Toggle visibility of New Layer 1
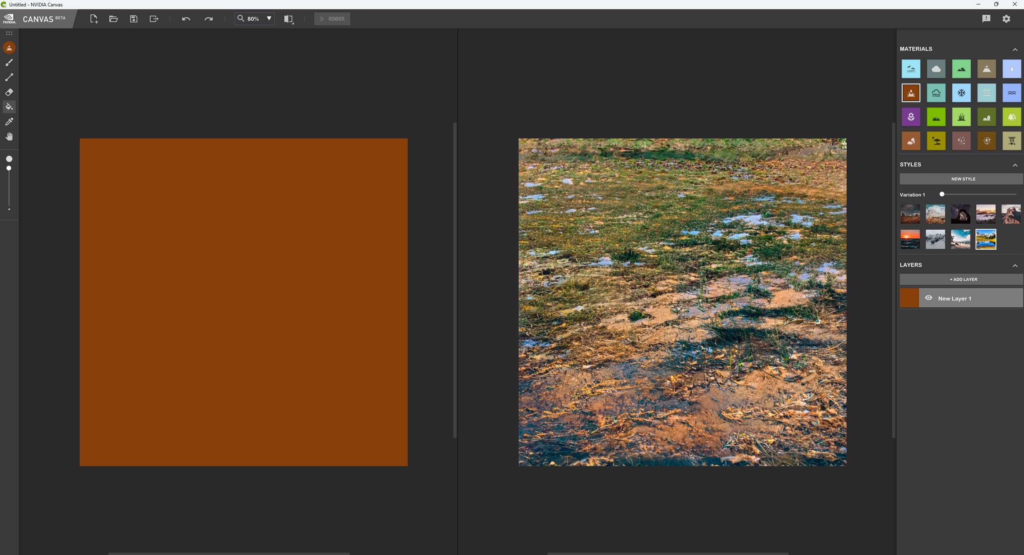The width and height of the screenshot is (1024, 555). [929, 298]
